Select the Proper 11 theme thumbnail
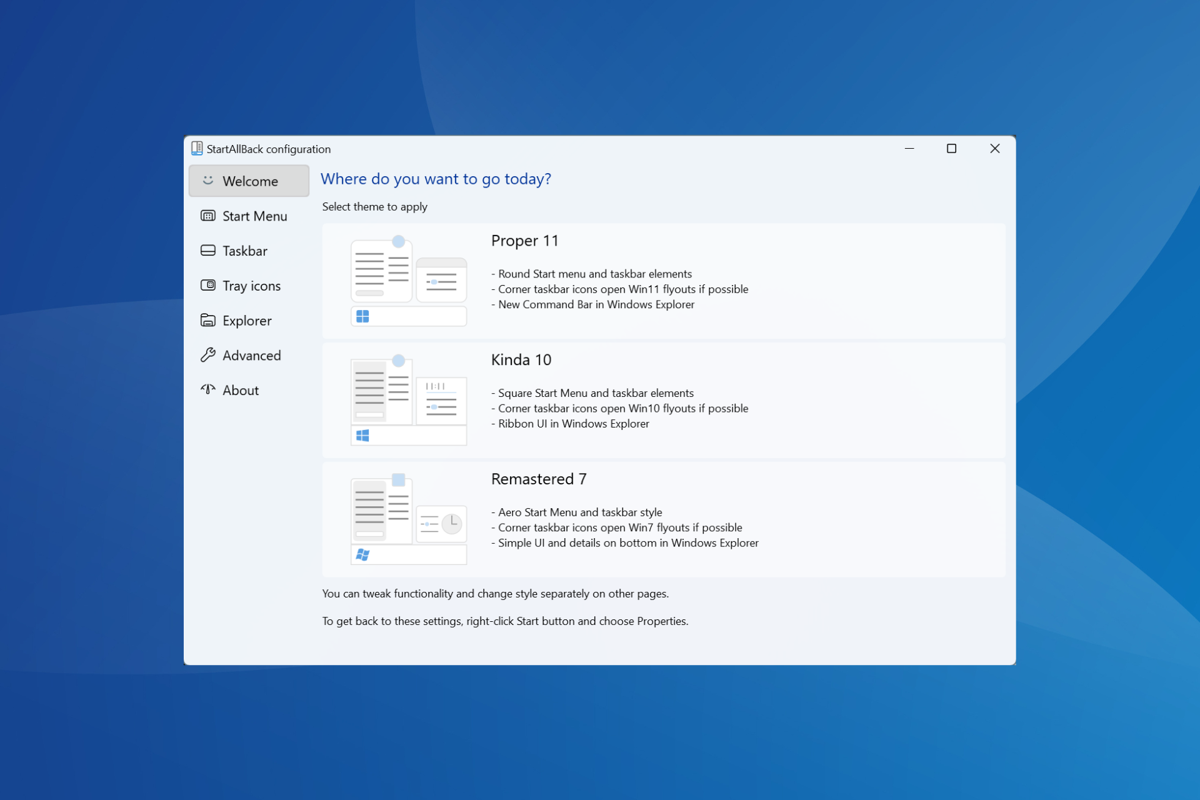 coord(406,279)
